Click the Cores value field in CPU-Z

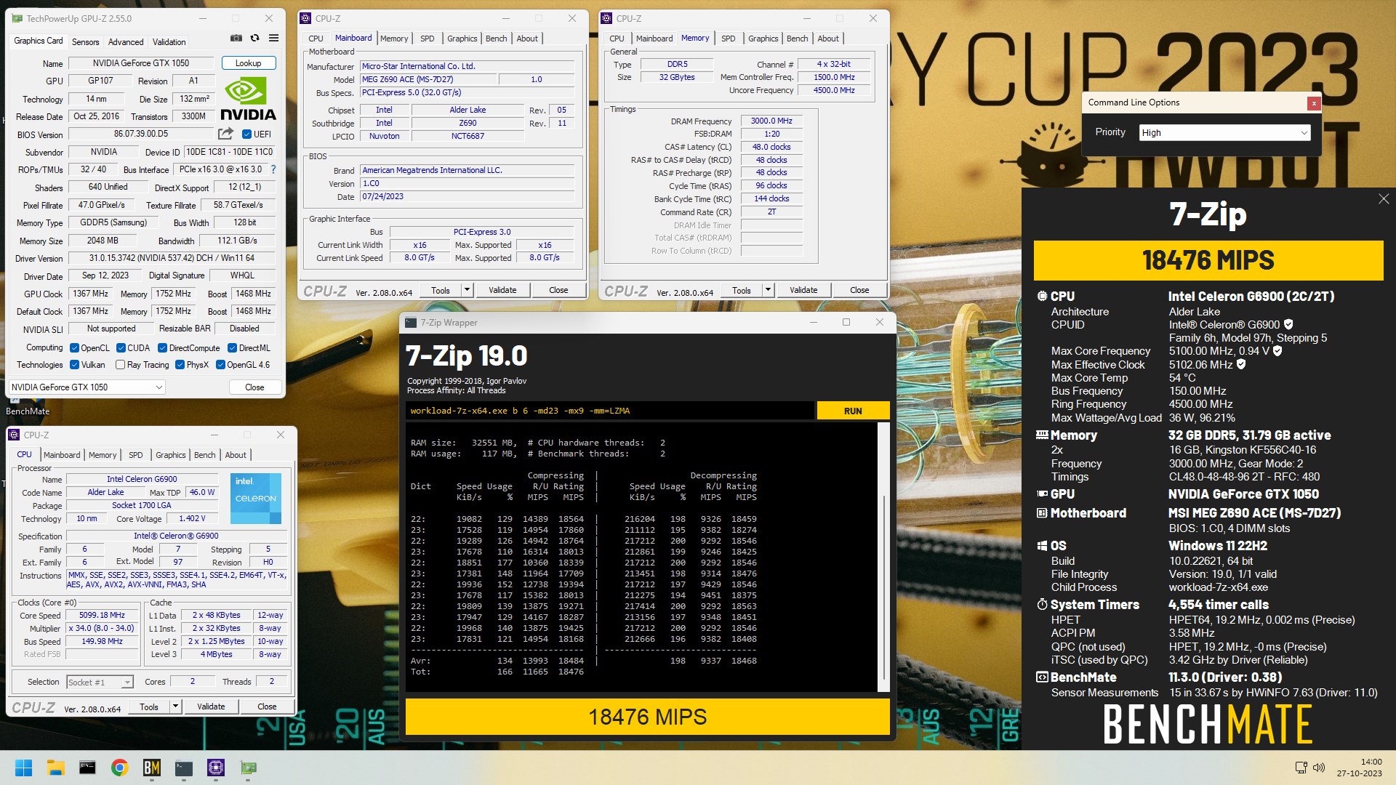pyautogui.click(x=193, y=682)
